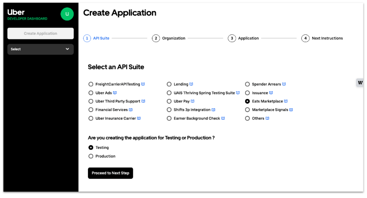Select Others radio option

[247, 119]
